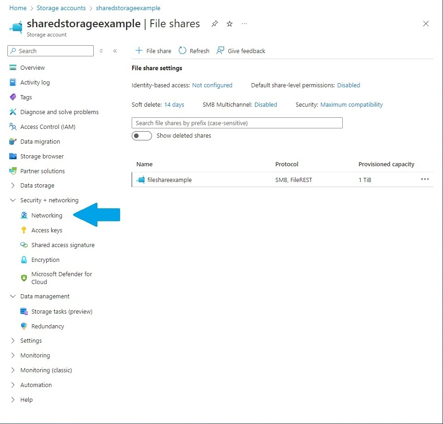This screenshot has height=424, width=443.
Task: Expand the Settings section
Action: point(13,340)
